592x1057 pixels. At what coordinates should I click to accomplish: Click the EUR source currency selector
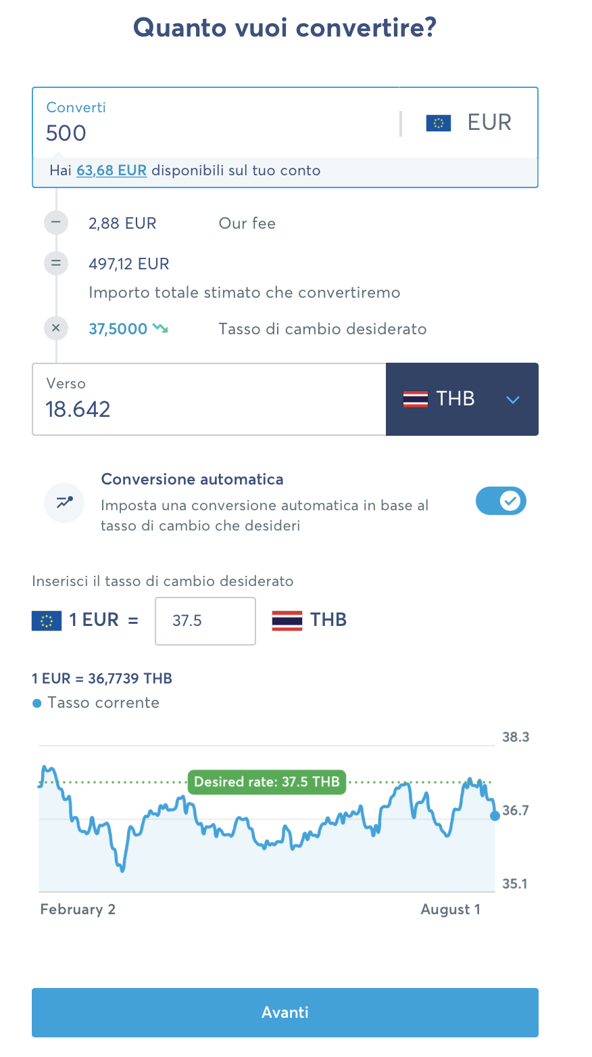coord(470,123)
